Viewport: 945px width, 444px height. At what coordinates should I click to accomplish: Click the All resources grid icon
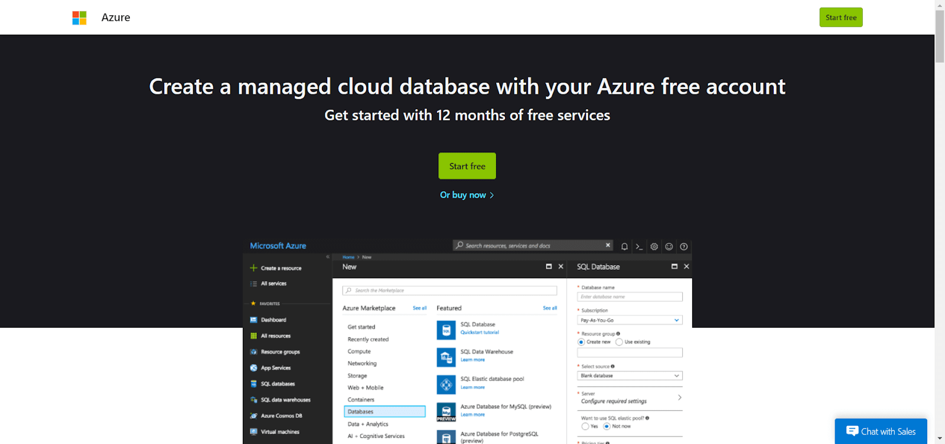(253, 335)
